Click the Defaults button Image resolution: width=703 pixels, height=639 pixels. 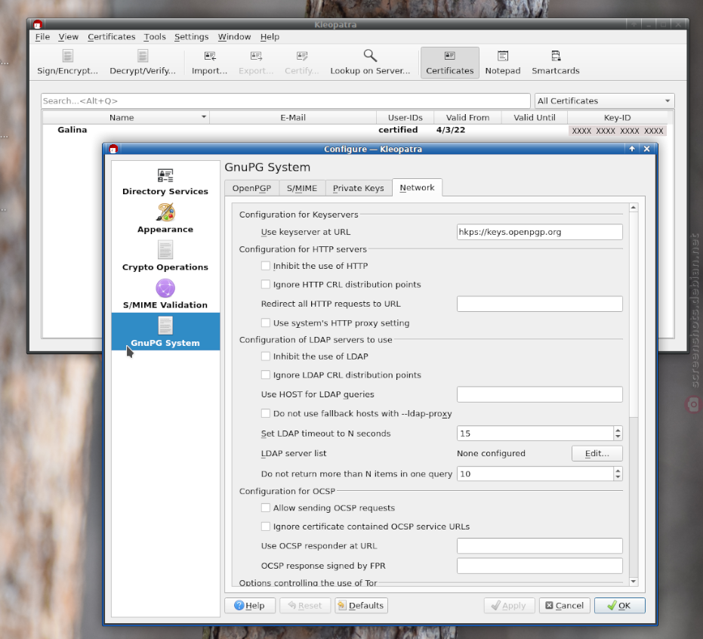(x=361, y=605)
